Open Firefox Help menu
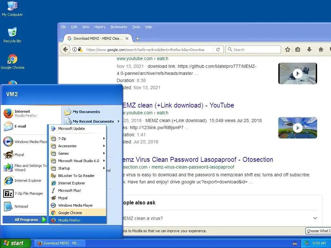This screenshot has height=248, width=331. tap(149, 27)
